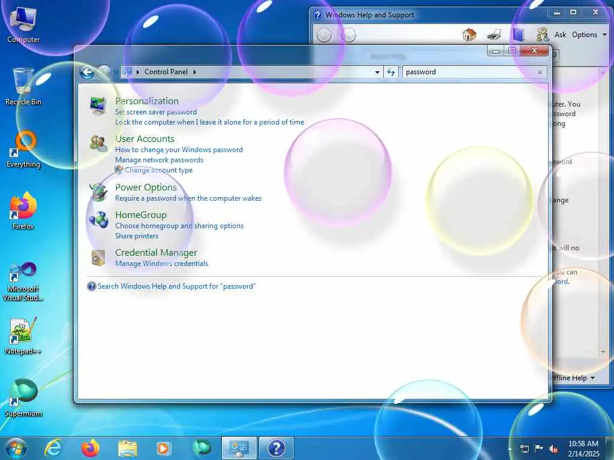The height and width of the screenshot is (460, 614).
Task: Click the Control Panel breadcrumb segment
Action: click(166, 72)
